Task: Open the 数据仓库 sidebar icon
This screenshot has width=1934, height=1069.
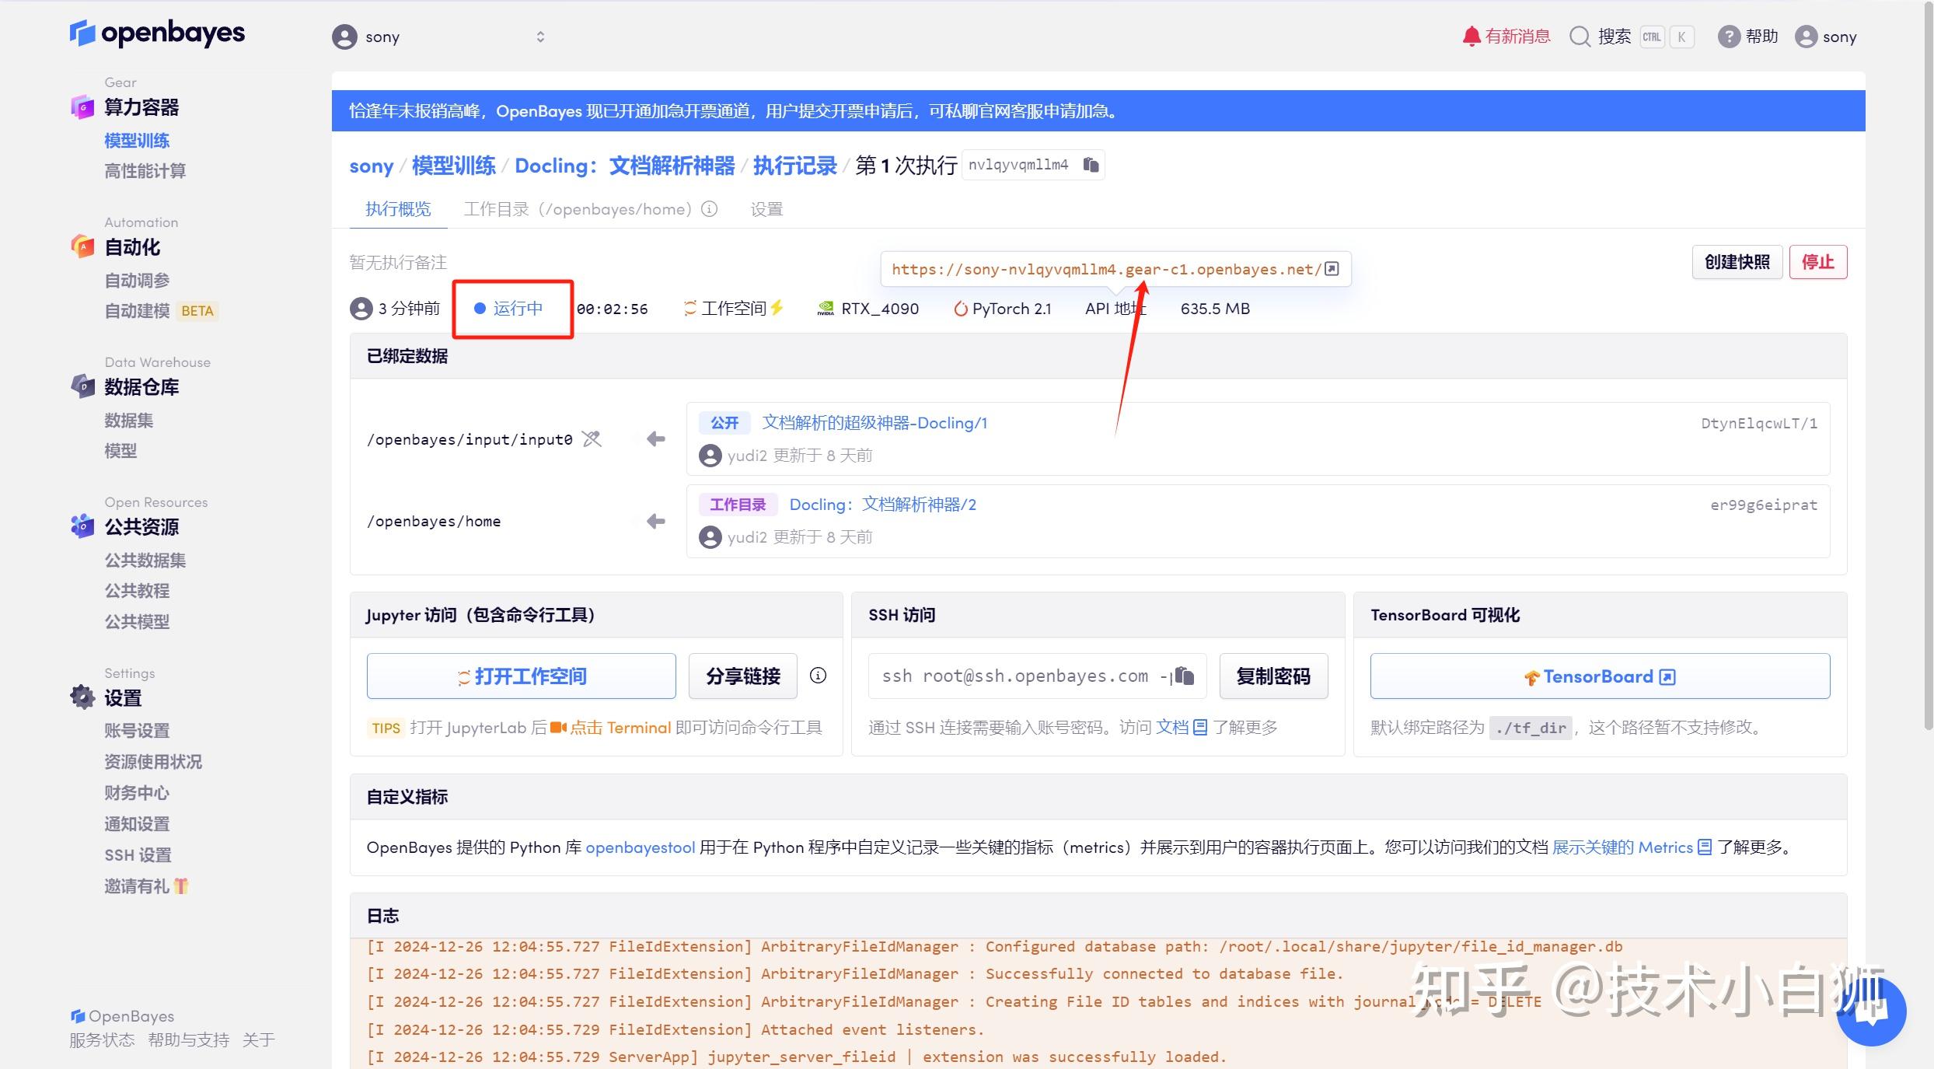Action: pos(82,386)
